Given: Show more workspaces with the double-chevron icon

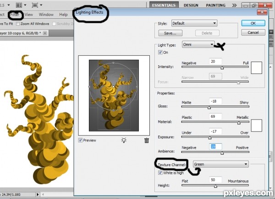Looking at the screenshot, I should pyautogui.click(x=234, y=5).
